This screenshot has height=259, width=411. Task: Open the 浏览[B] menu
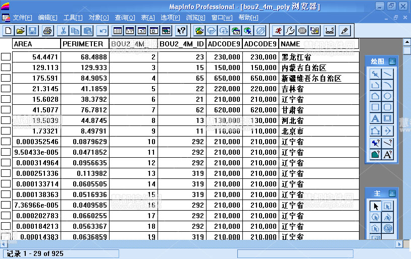(x=195, y=18)
